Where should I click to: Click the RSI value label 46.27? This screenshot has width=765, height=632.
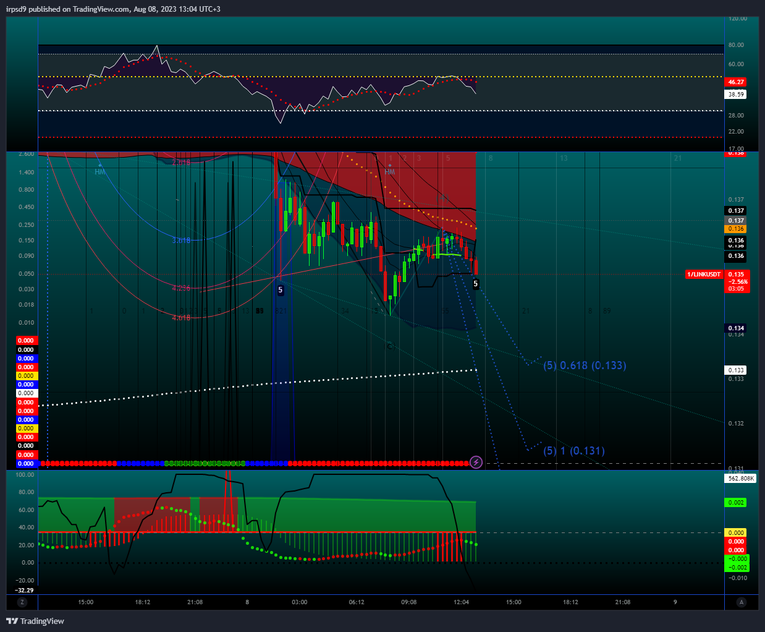pos(736,82)
